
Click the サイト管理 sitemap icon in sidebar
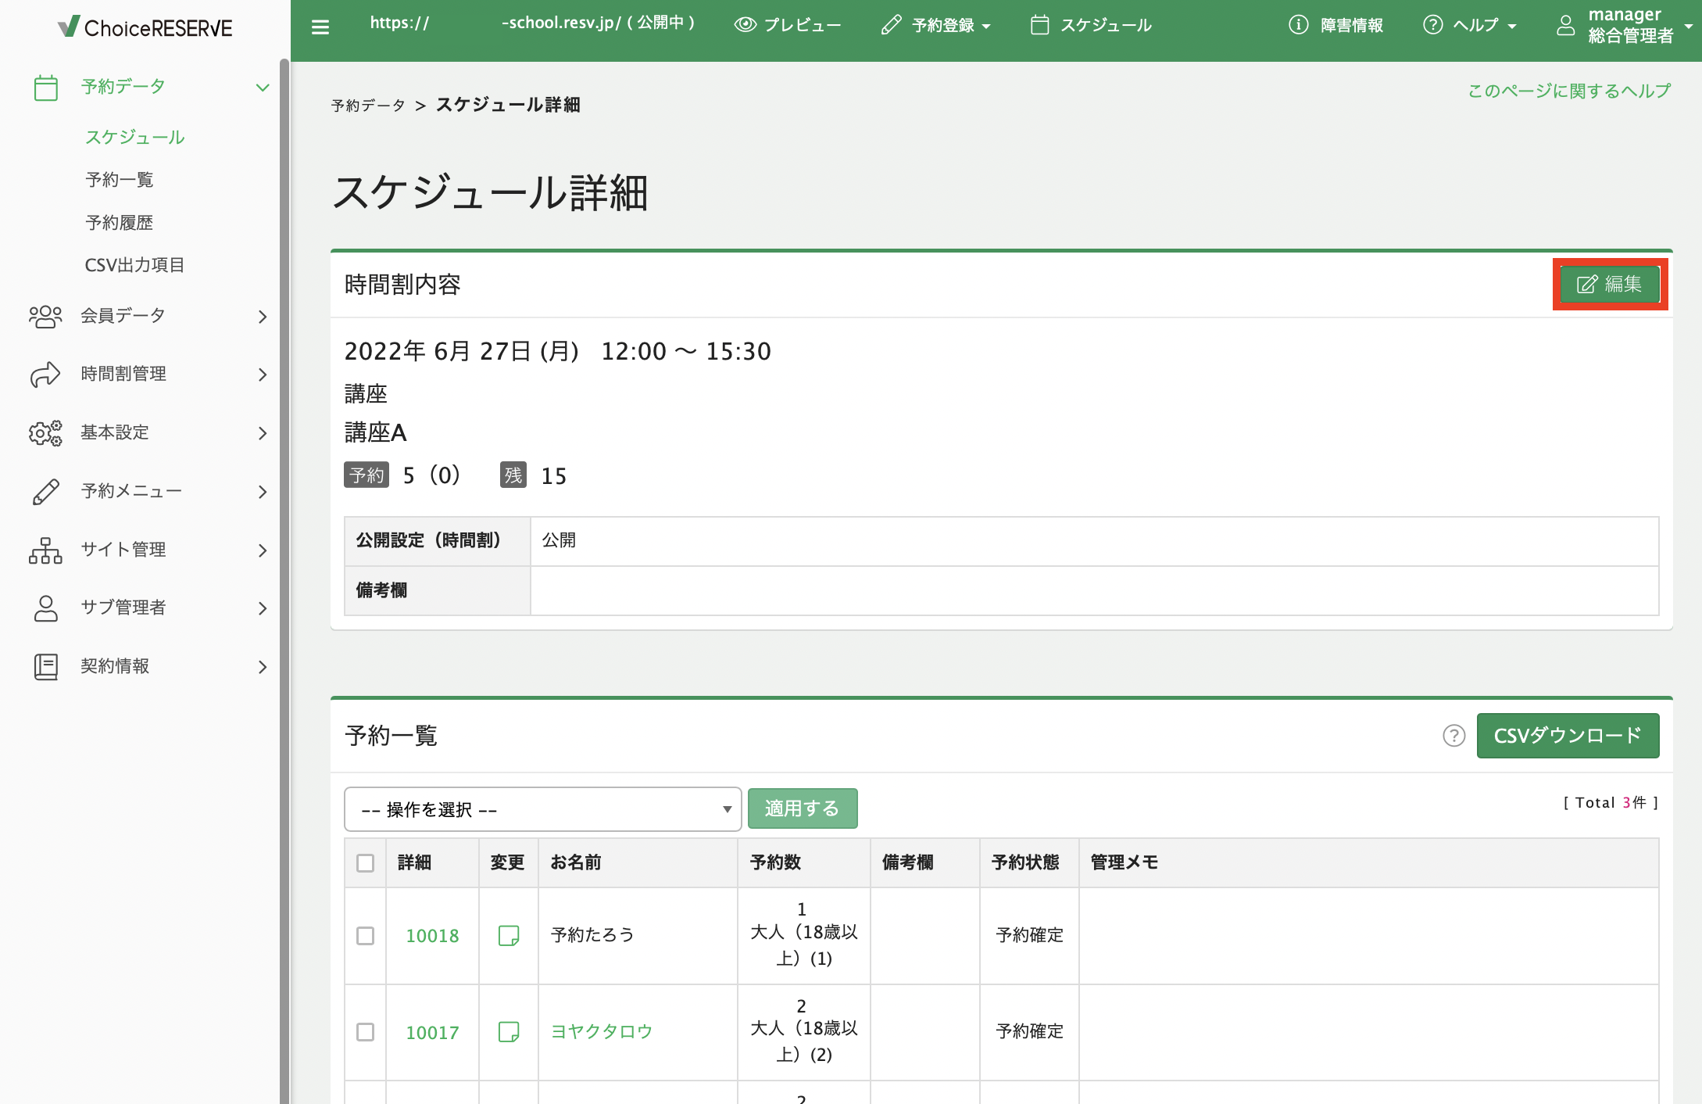tap(45, 550)
